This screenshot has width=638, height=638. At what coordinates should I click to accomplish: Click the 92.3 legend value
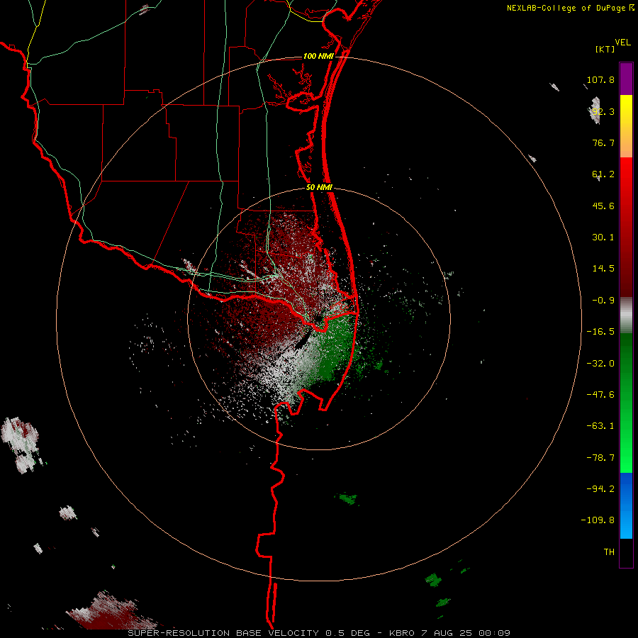(x=603, y=111)
